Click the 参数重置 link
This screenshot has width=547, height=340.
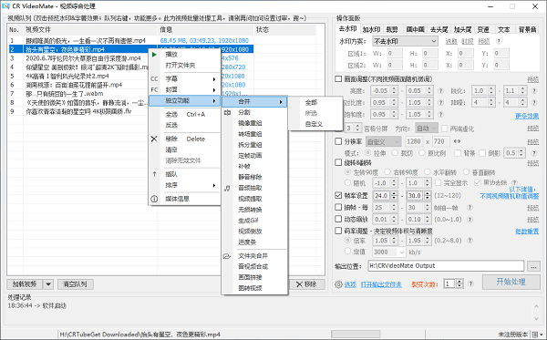pos(527,232)
